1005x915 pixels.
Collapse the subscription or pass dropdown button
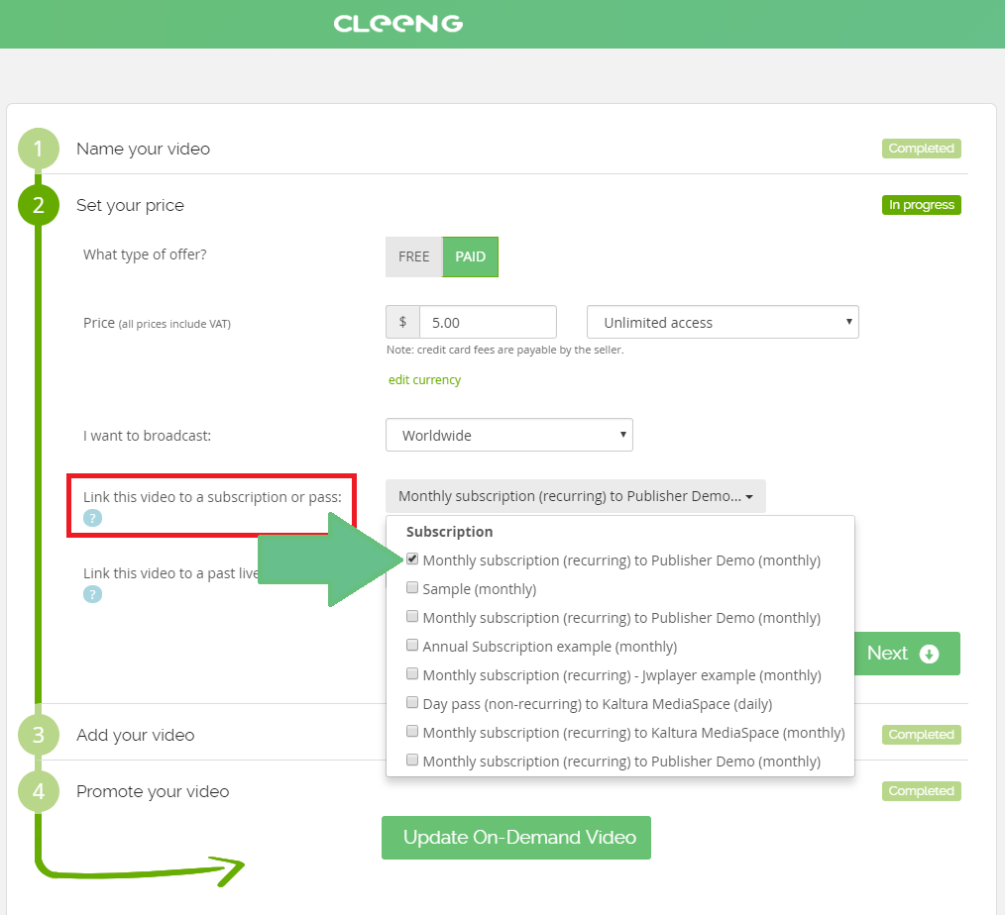576,496
